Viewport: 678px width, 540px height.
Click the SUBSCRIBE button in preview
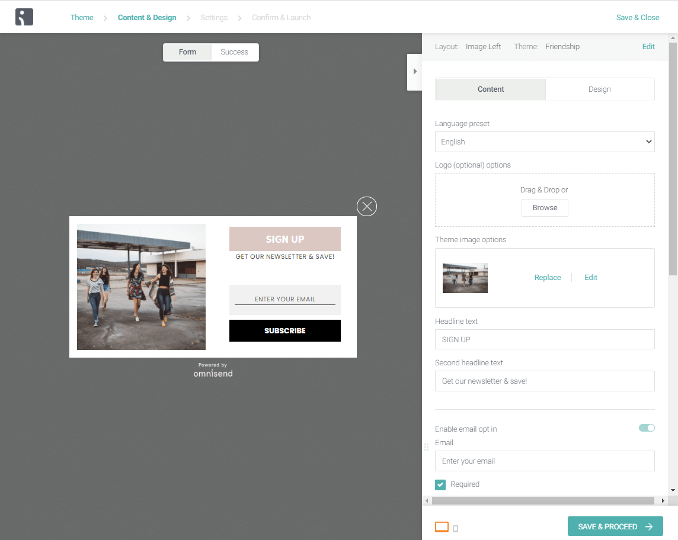pyautogui.click(x=285, y=331)
